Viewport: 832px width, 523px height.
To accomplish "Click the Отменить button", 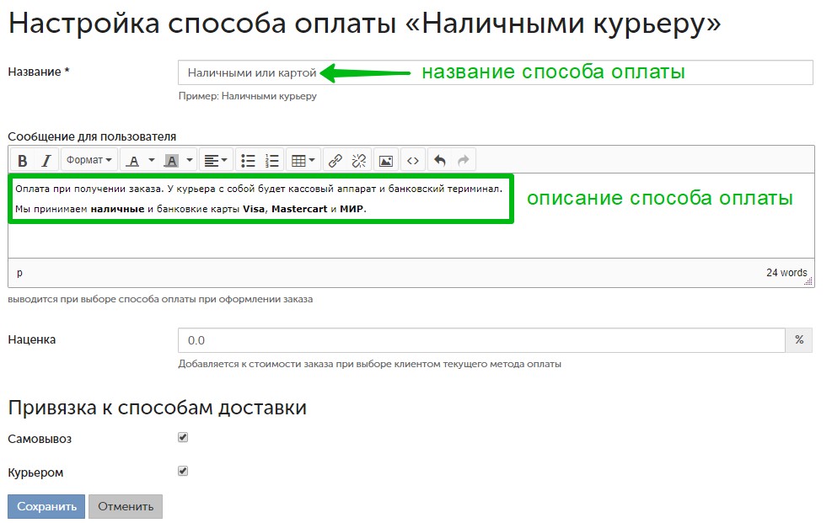I will tap(126, 506).
